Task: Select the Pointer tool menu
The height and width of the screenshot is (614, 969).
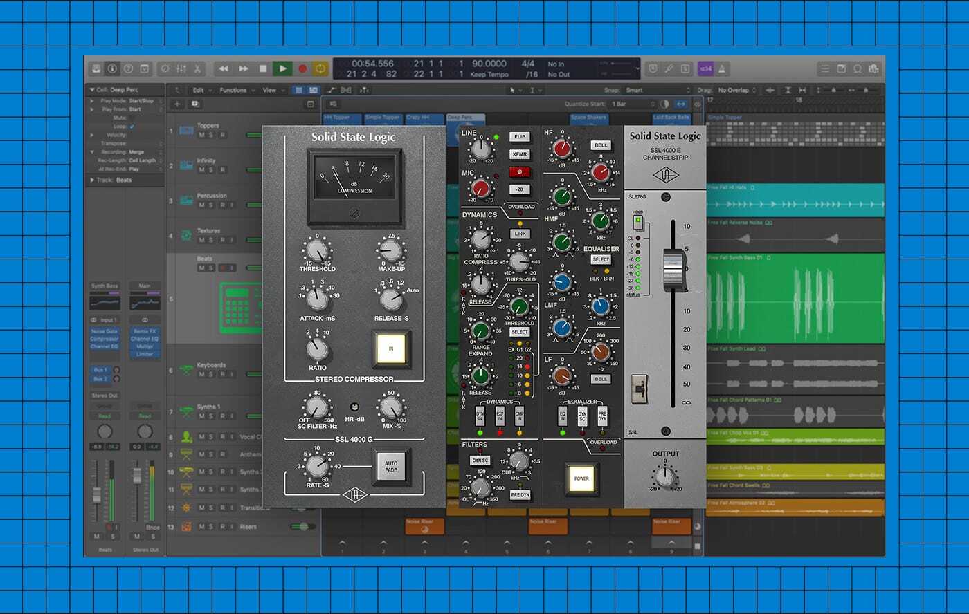Action: [515, 90]
